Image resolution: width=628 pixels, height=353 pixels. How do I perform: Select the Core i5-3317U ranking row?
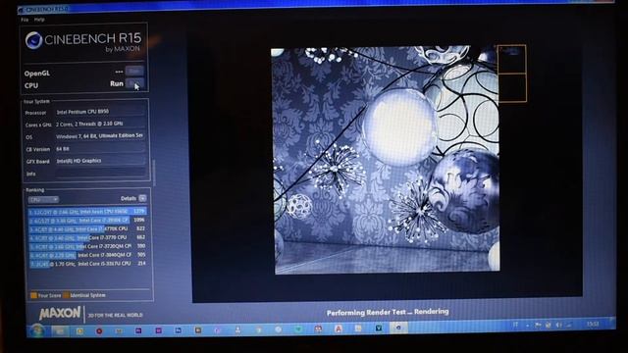pyautogui.click(x=87, y=264)
